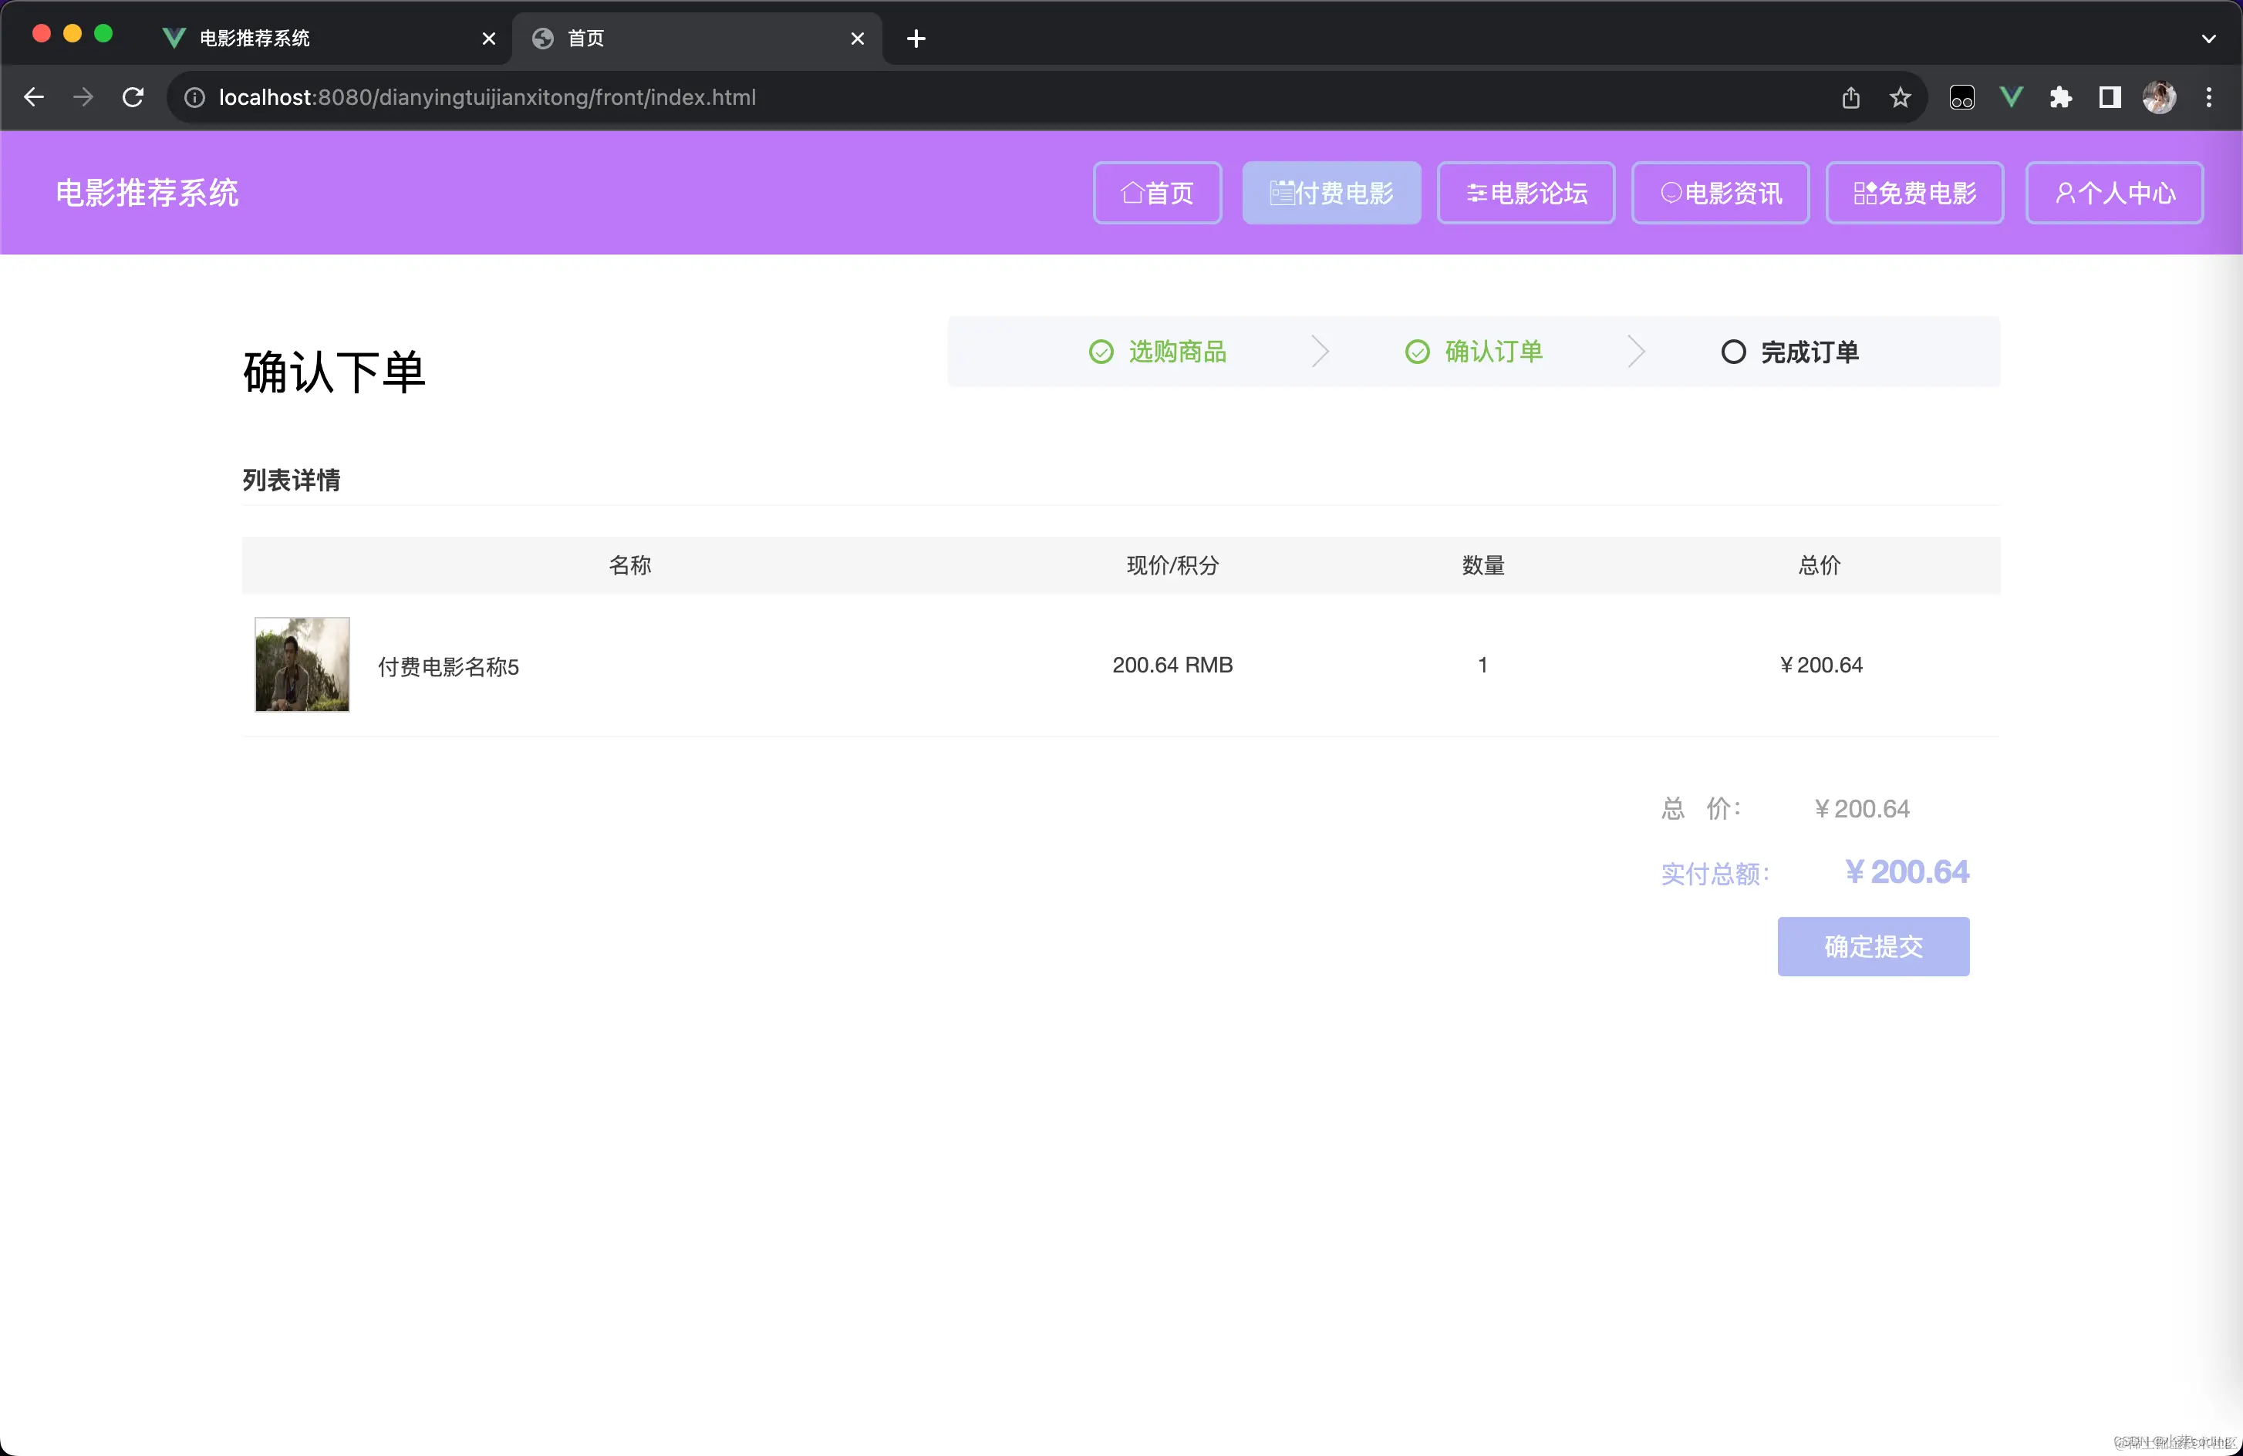Open Chrome three-dot menu
Screen dimensions: 2243x1456
pyautogui.click(x=2208, y=97)
